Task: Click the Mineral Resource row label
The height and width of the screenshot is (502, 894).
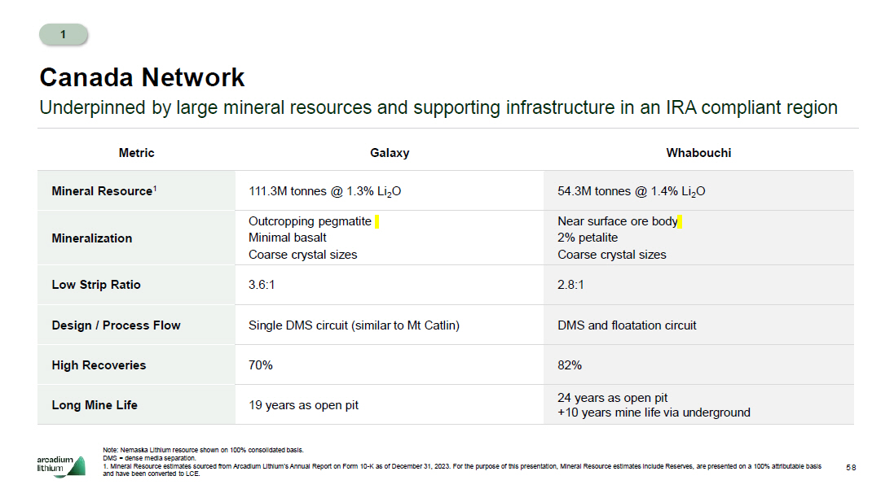Action: click(103, 191)
